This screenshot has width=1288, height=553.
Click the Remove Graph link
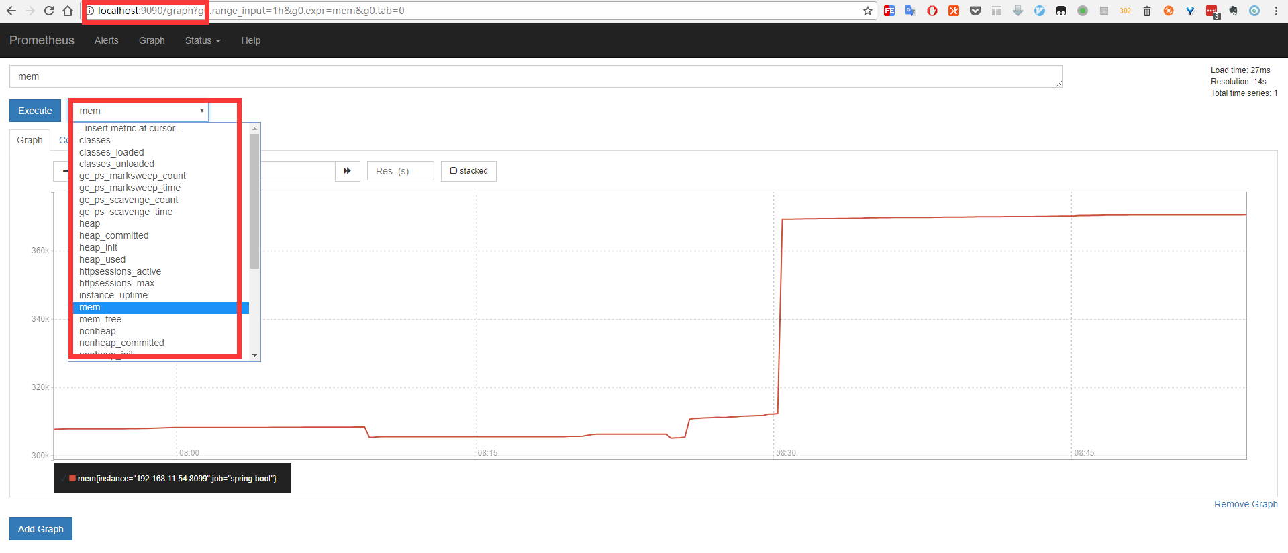[1245, 504]
